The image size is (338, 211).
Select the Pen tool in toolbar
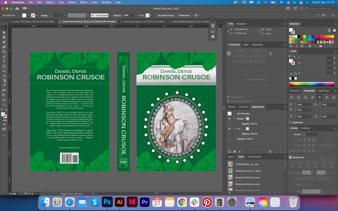[x=4, y=42]
